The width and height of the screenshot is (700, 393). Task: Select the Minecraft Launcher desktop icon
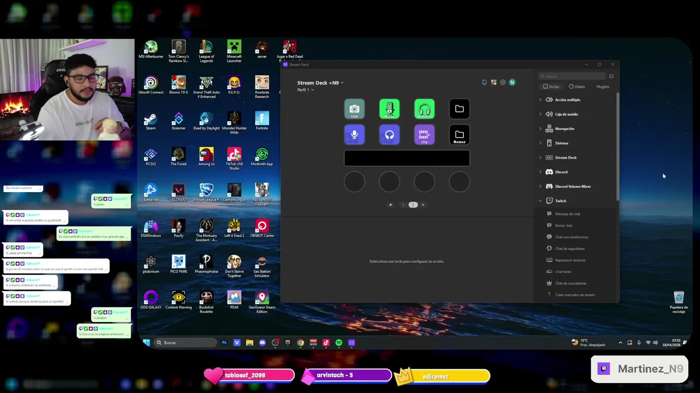(x=234, y=51)
